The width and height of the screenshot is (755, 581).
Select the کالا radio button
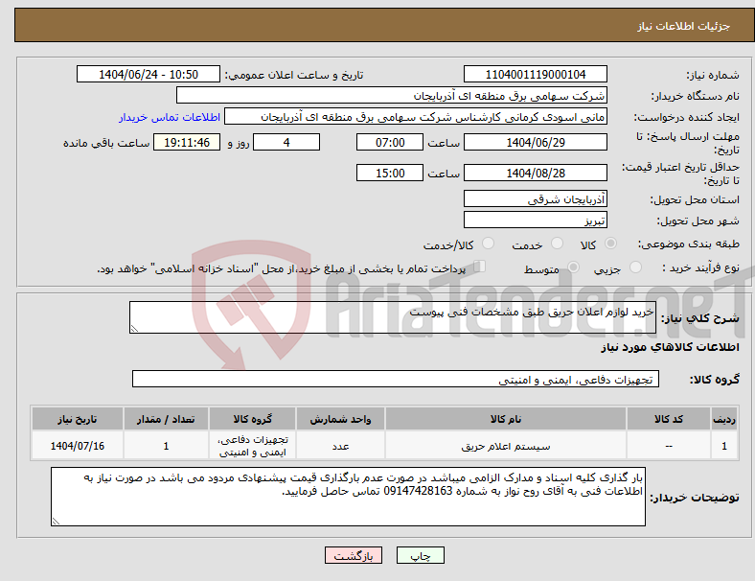coord(610,244)
